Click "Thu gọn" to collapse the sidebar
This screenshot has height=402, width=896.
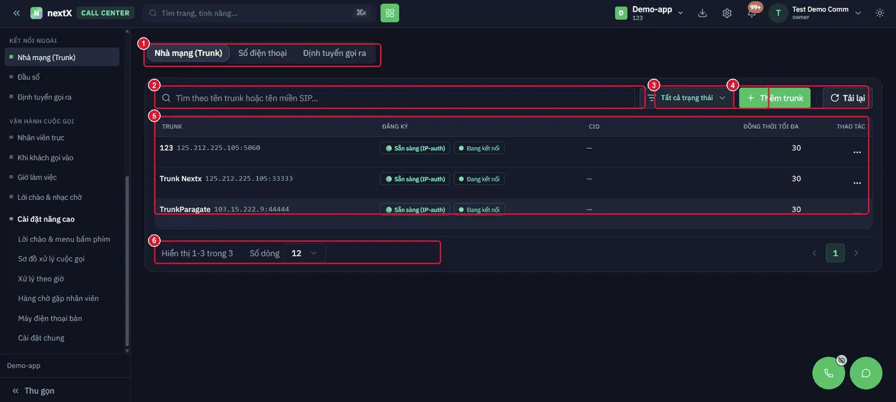33,391
